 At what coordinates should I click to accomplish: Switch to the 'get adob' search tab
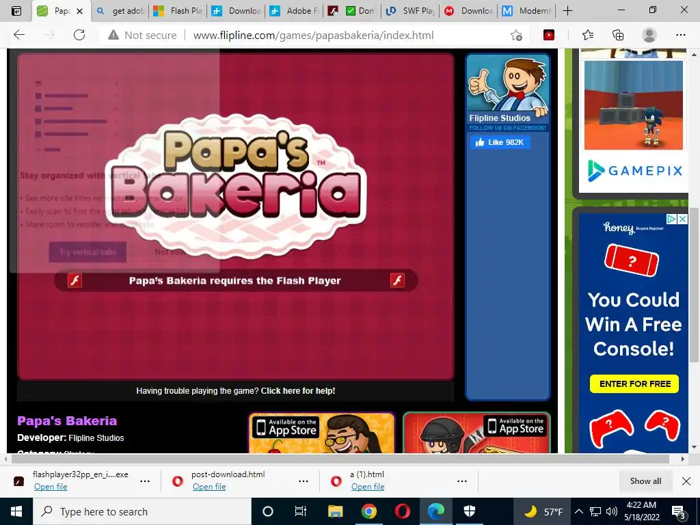(x=120, y=11)
